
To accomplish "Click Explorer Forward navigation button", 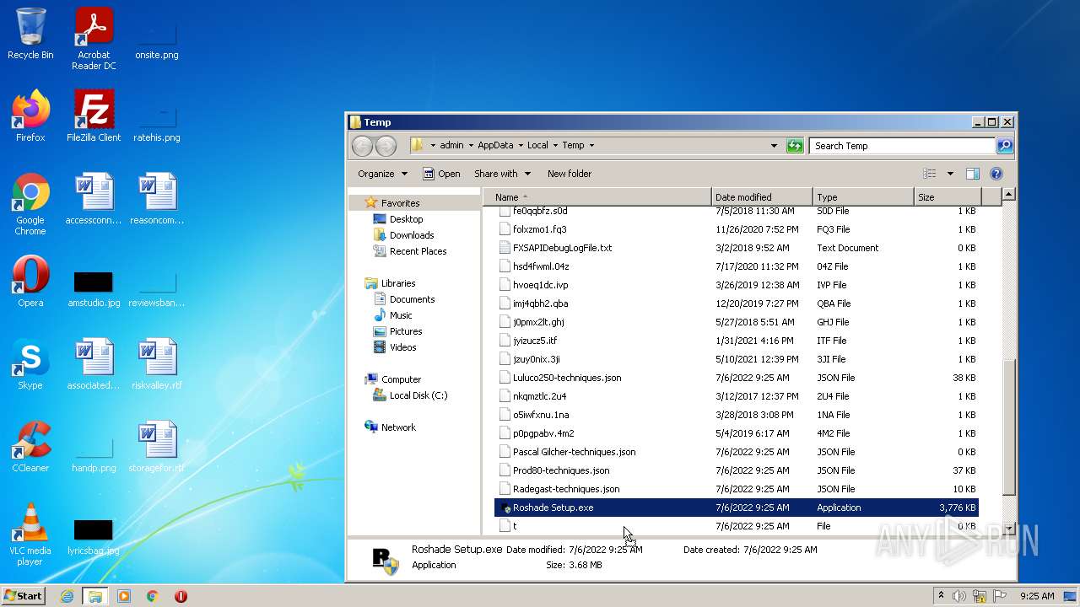I will (386, 146).
